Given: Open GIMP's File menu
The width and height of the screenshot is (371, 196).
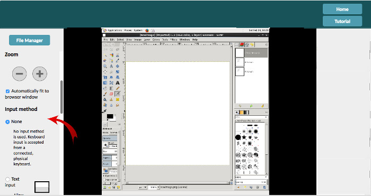Looking at the screenshot, I should click(105, 40).
